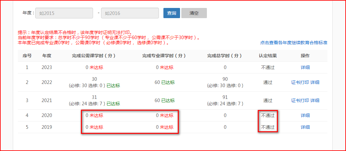Select year cell 2022
Viewport: 346px width, 151px height.
point(47,83)
